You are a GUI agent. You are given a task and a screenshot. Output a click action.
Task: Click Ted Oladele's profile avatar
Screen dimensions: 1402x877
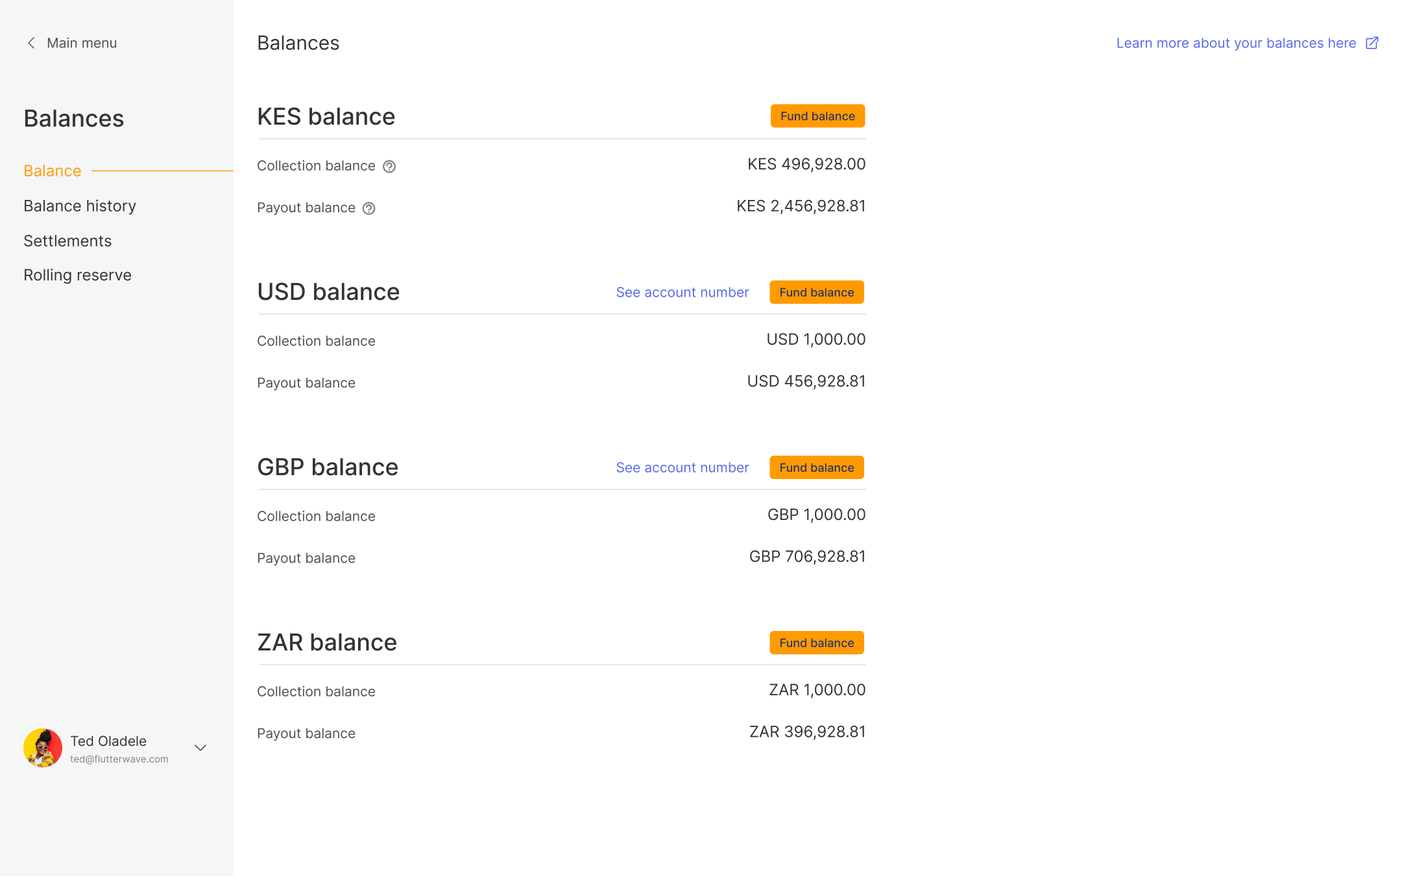pyautogui.click(x=42, y=747)
